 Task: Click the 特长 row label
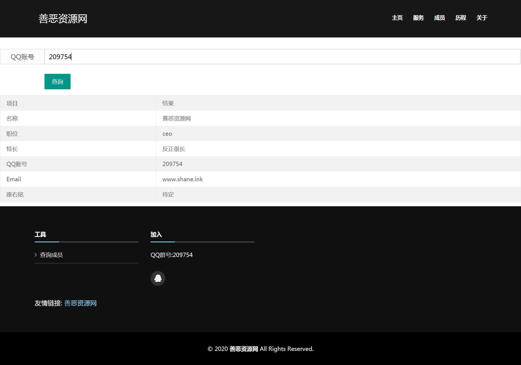[12, 149]
